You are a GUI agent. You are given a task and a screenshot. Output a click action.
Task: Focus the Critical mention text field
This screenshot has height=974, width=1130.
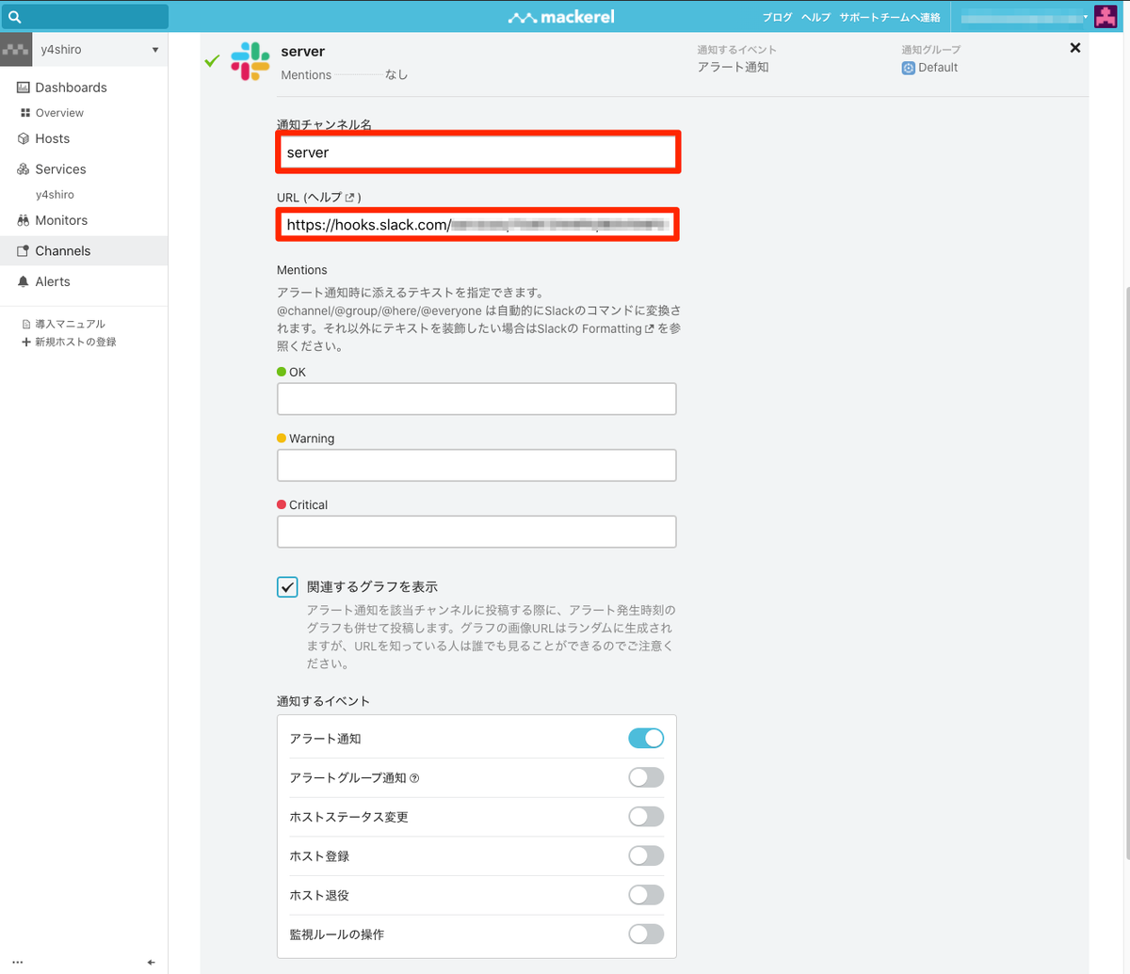click(476, 532)
